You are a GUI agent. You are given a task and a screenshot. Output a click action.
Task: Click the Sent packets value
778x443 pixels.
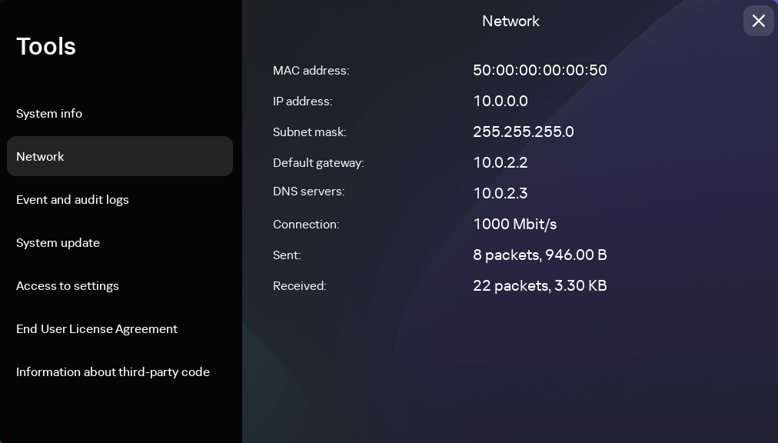[x=540, y=255]
